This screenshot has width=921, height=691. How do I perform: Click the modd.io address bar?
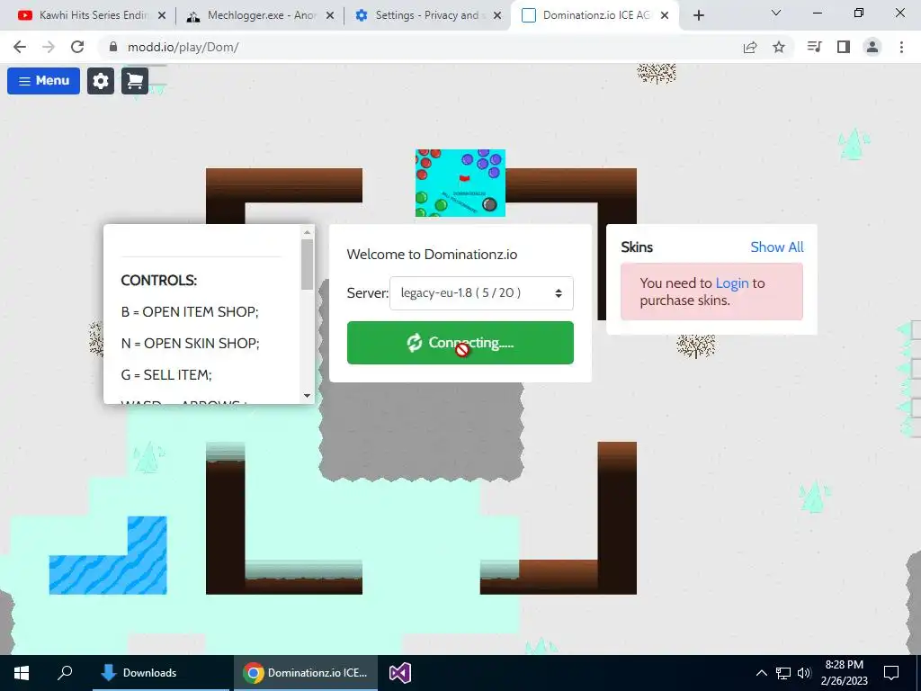[183, 47]
